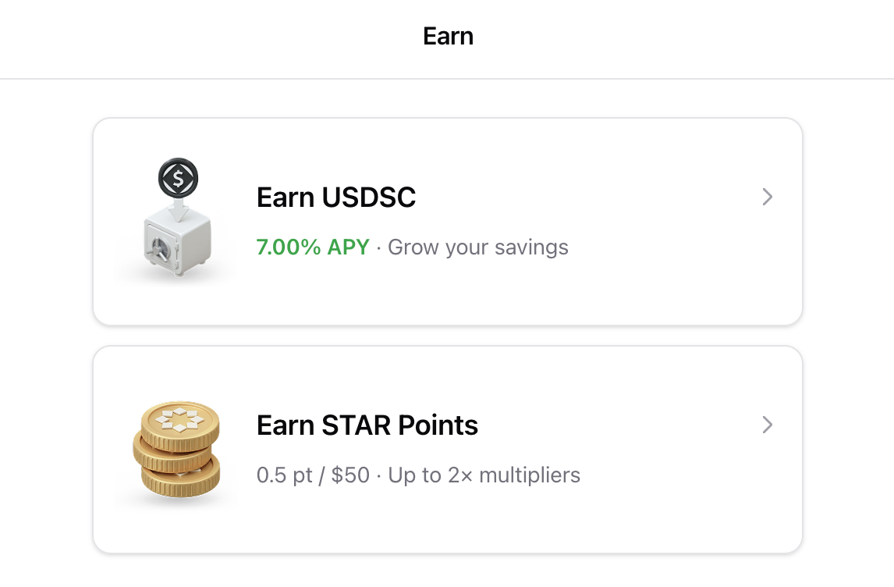Screen dimensions: 894x587
Task: Expand Earn USDSC with its right chevron
Action: click(x=768, y=197)
